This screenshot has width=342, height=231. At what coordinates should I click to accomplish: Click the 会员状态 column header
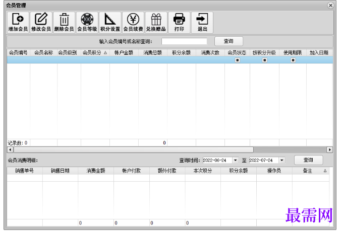pyautogui.click(x=237, y=53)
